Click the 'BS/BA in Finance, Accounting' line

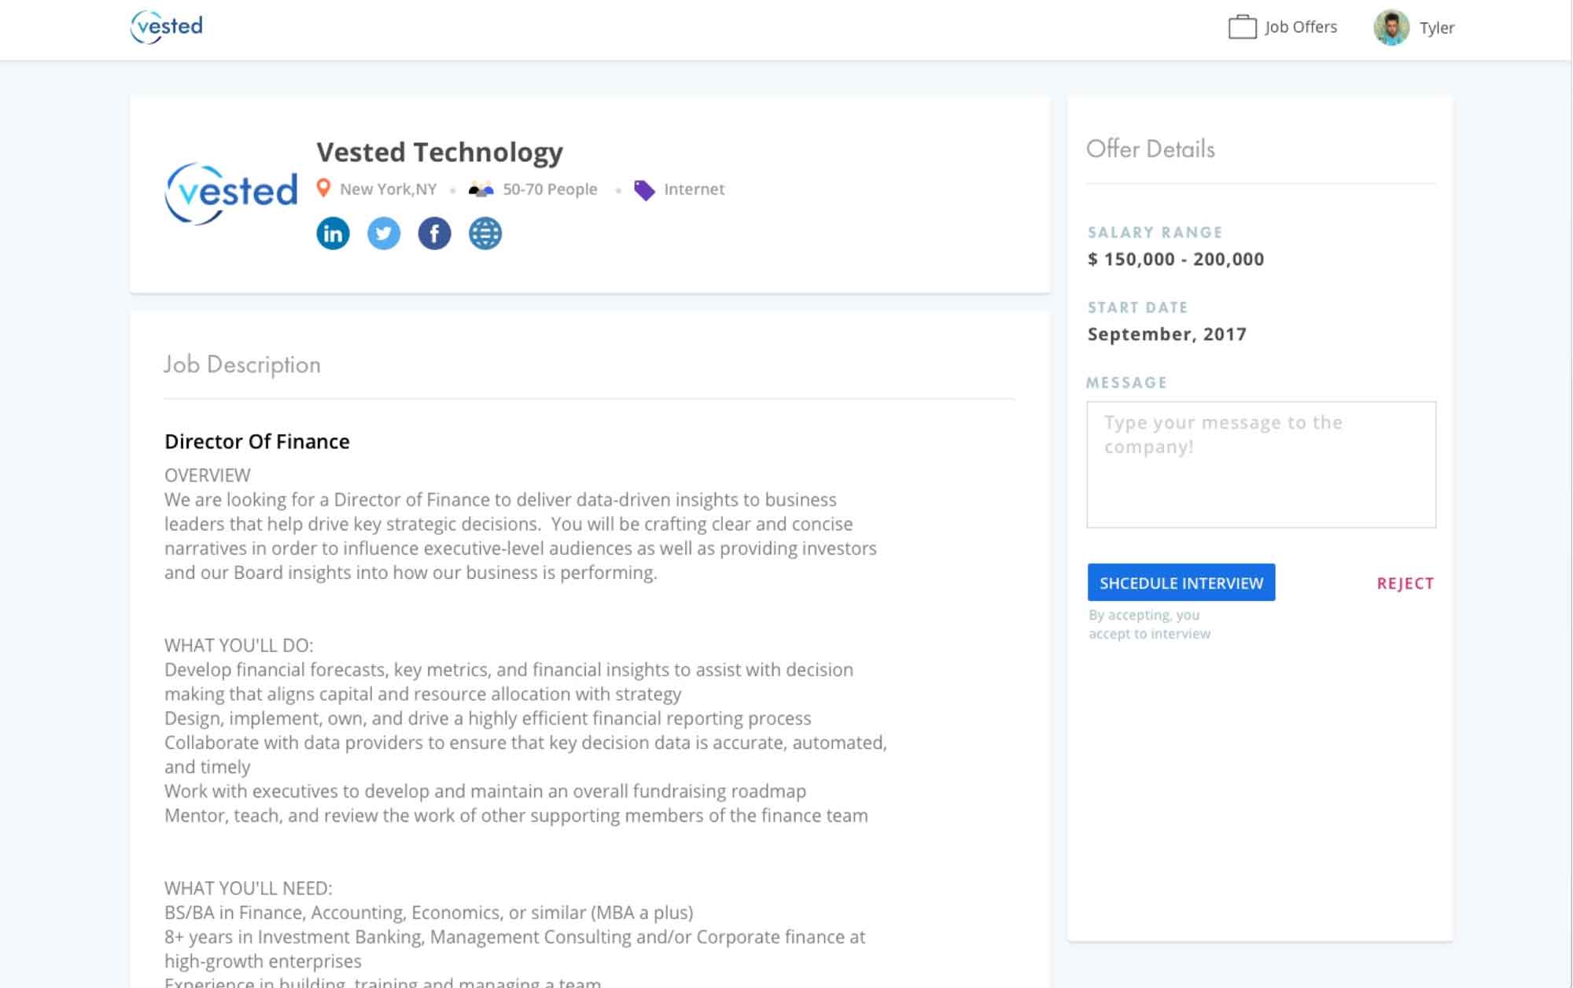pos(429,912)
